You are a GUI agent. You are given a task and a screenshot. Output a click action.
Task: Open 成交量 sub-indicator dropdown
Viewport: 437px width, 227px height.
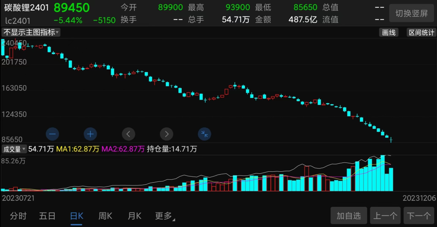click(x=14, y=149)
